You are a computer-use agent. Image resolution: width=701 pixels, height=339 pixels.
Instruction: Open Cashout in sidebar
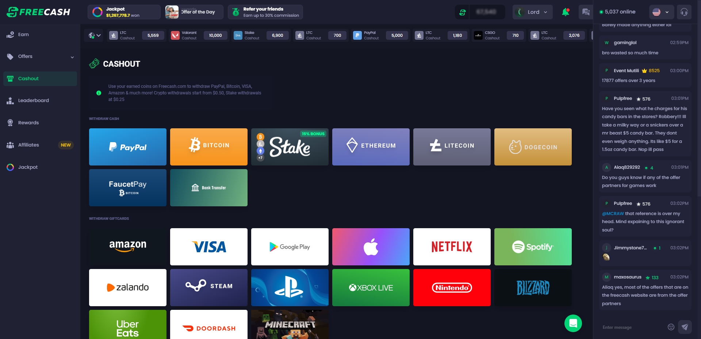[40, 79]
